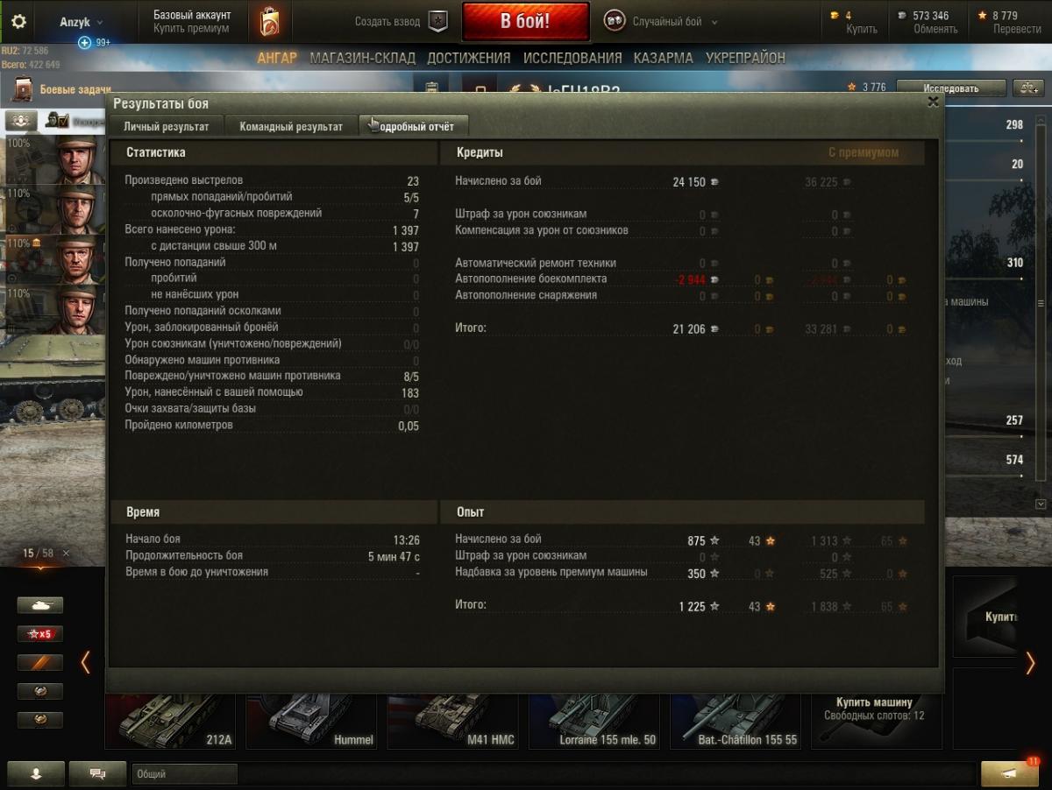Go to the ДОСТИЖЕНИЯ tab
The height and width of the screenshot is (790, 1052).
coord(468,58)
